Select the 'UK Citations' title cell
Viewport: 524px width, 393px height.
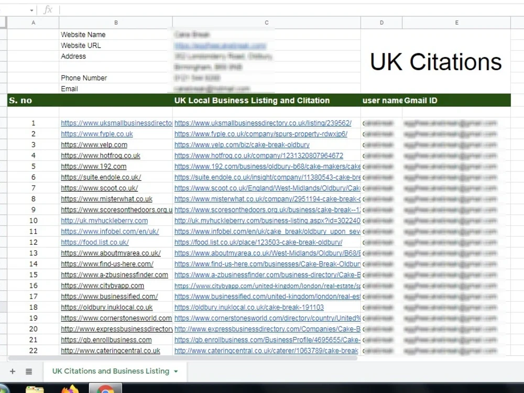tap(436, 61)
